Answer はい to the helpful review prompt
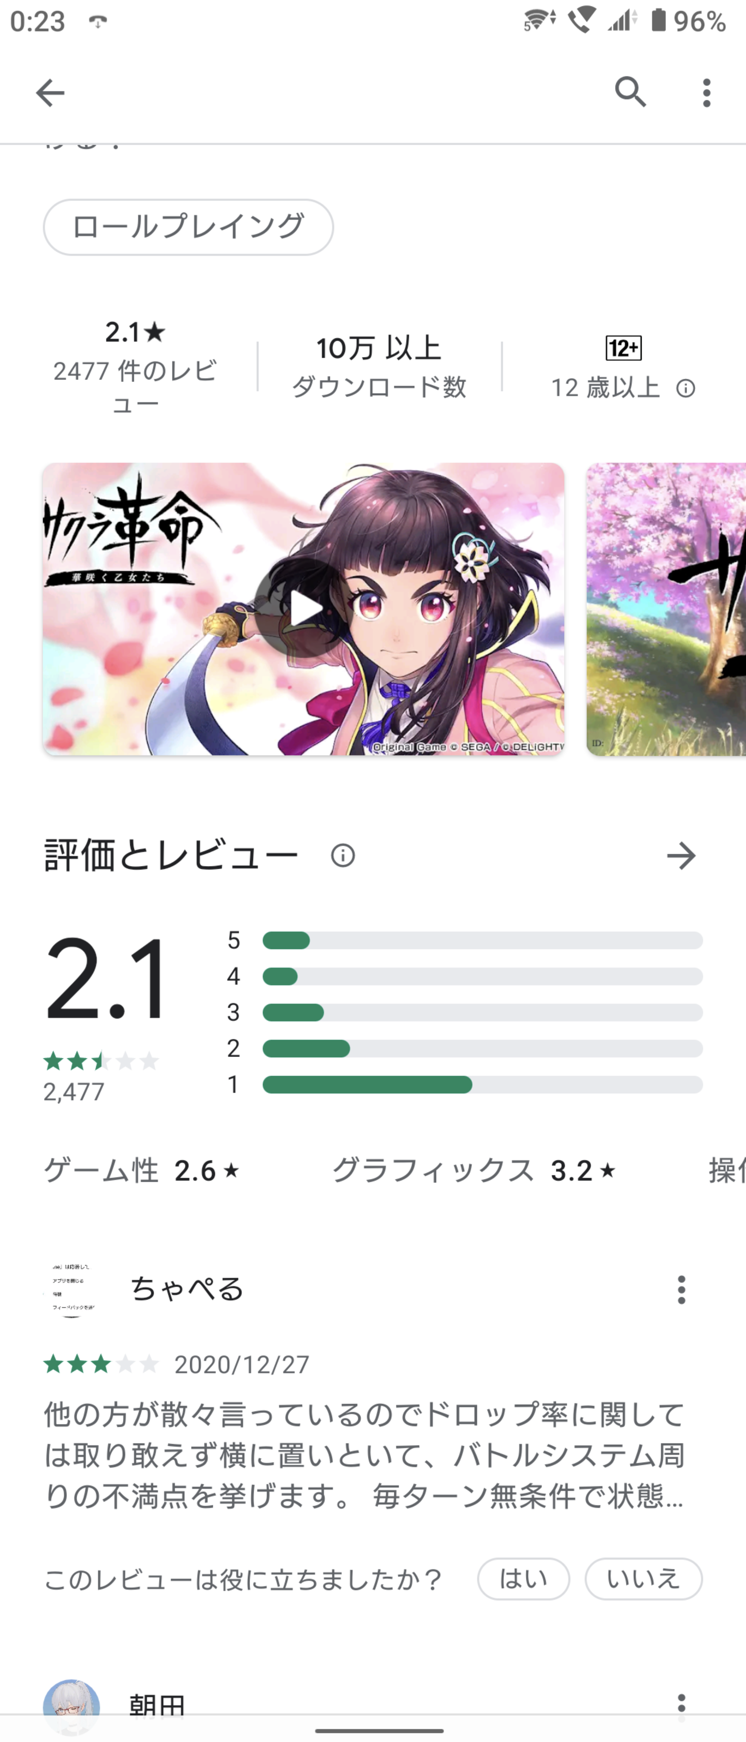 click(x=524, y=1579)
